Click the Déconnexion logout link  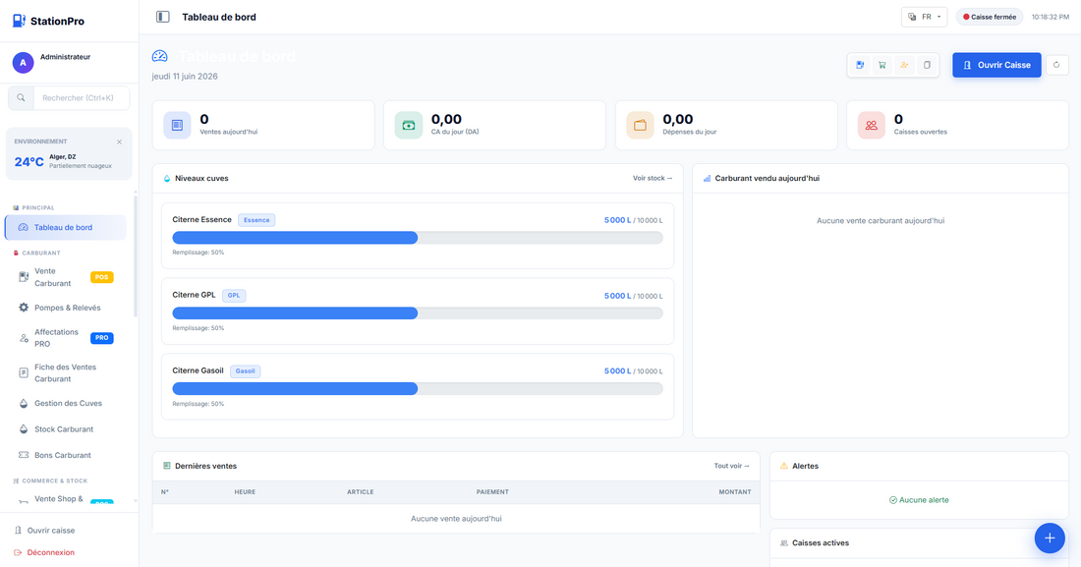click(44, 552)
